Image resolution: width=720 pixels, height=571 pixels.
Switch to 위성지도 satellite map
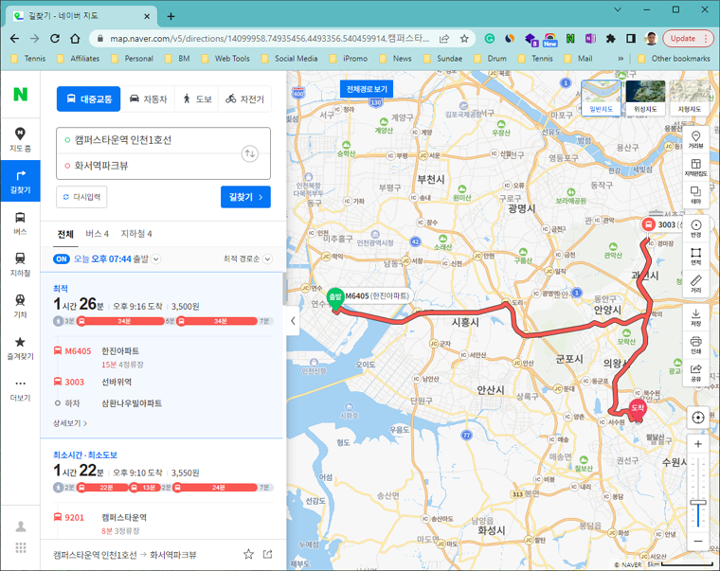click(645, 98)
